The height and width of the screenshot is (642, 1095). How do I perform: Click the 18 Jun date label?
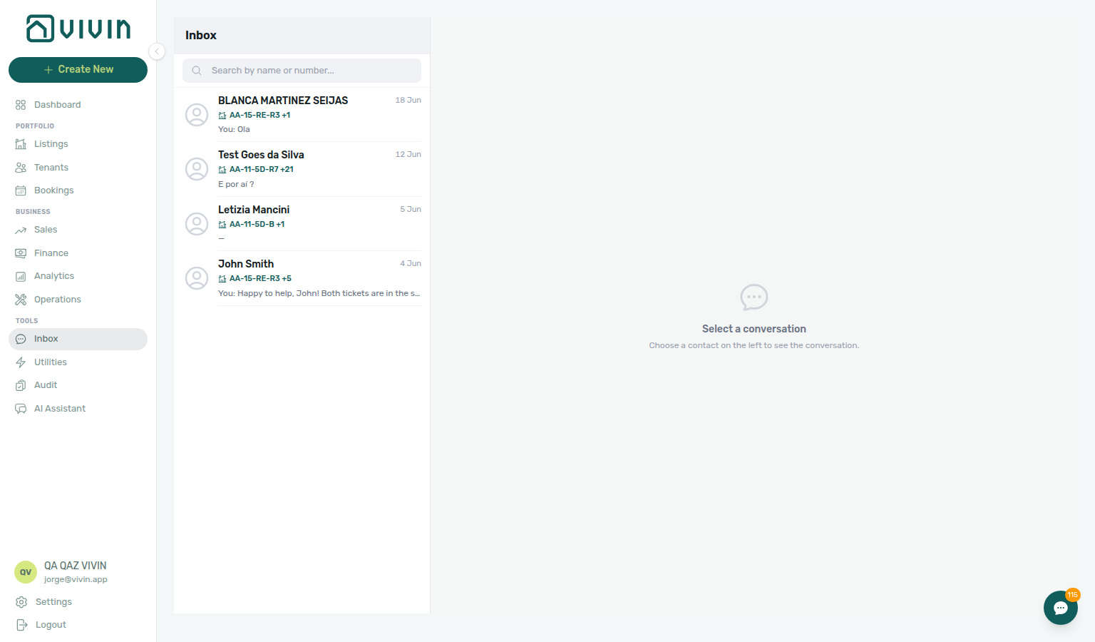point(408,100)
